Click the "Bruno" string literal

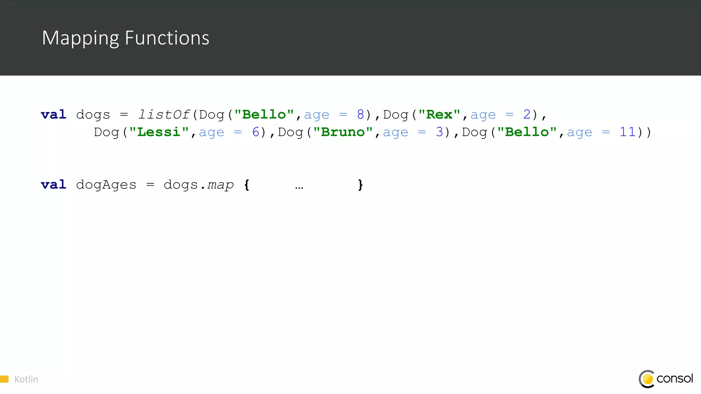tap(343, 132)
